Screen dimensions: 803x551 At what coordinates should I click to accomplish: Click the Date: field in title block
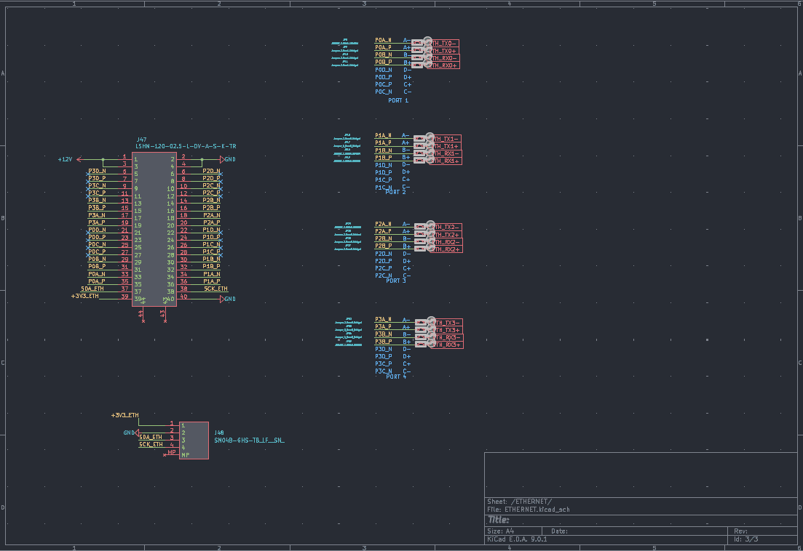pos(559,531)
